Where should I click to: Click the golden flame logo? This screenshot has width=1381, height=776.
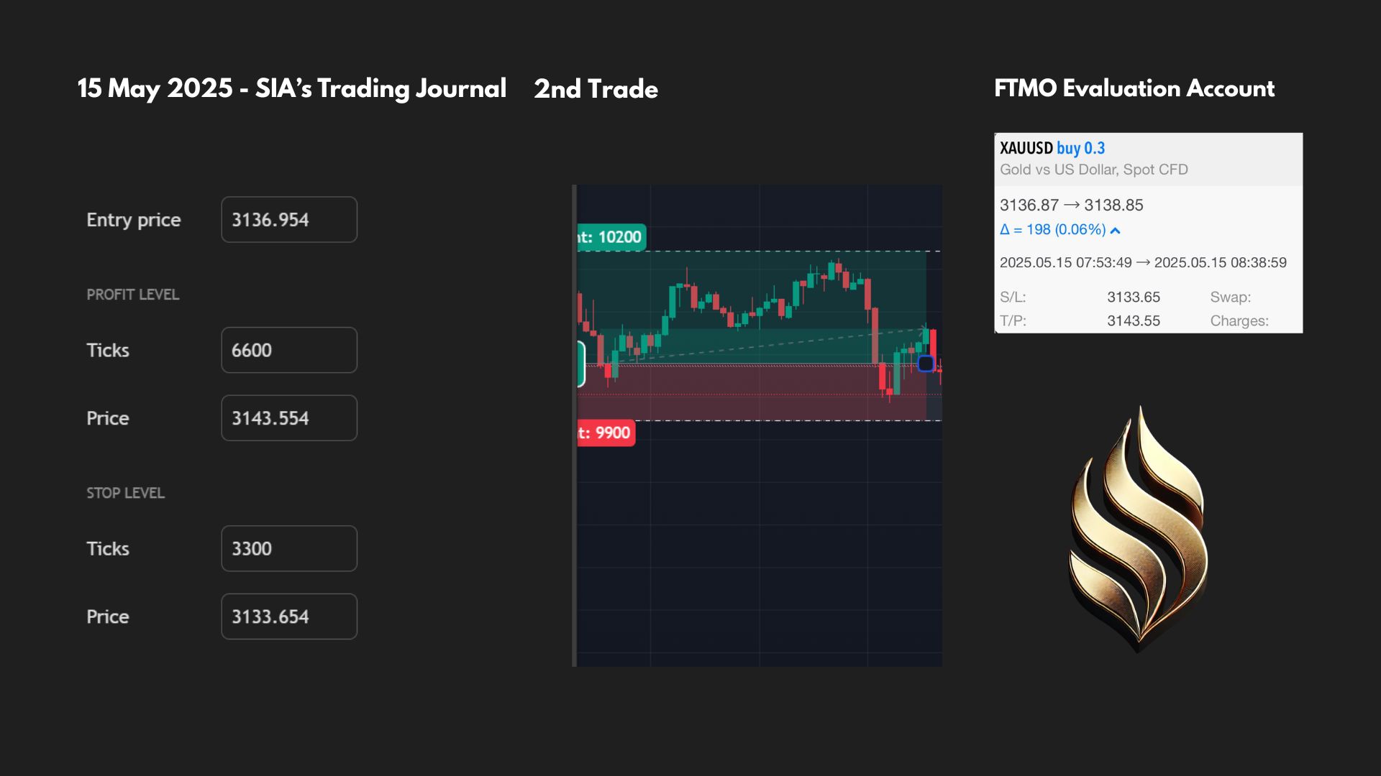pos(1139,530)
